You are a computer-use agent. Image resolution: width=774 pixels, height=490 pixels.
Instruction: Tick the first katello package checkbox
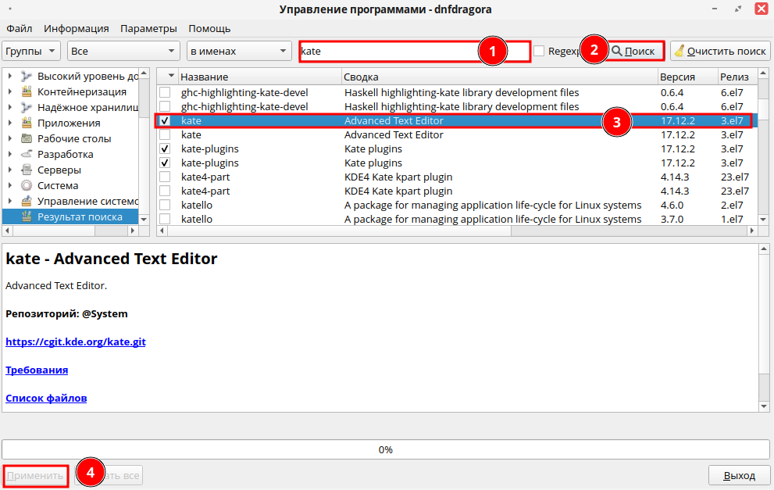[x=165, y=206]
